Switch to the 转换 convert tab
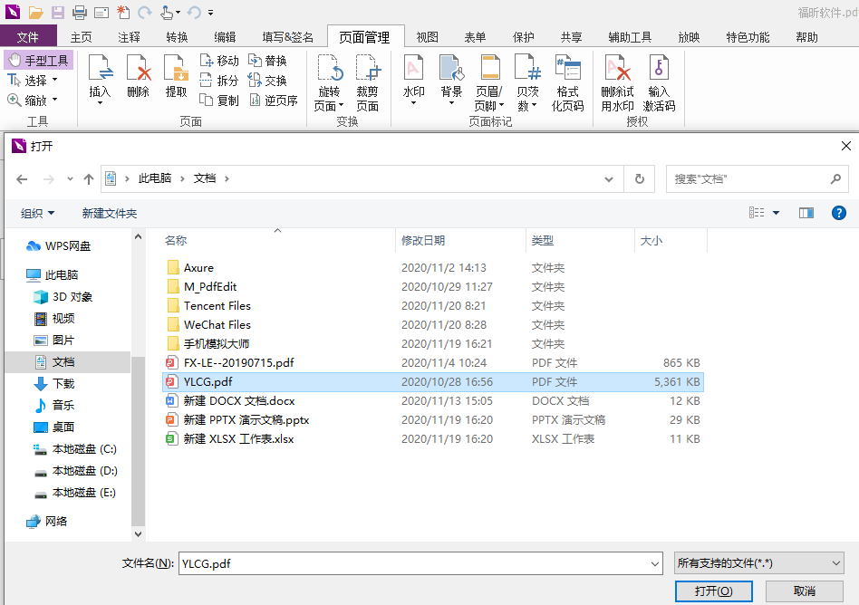859x605 pixels. click(177, 37)
